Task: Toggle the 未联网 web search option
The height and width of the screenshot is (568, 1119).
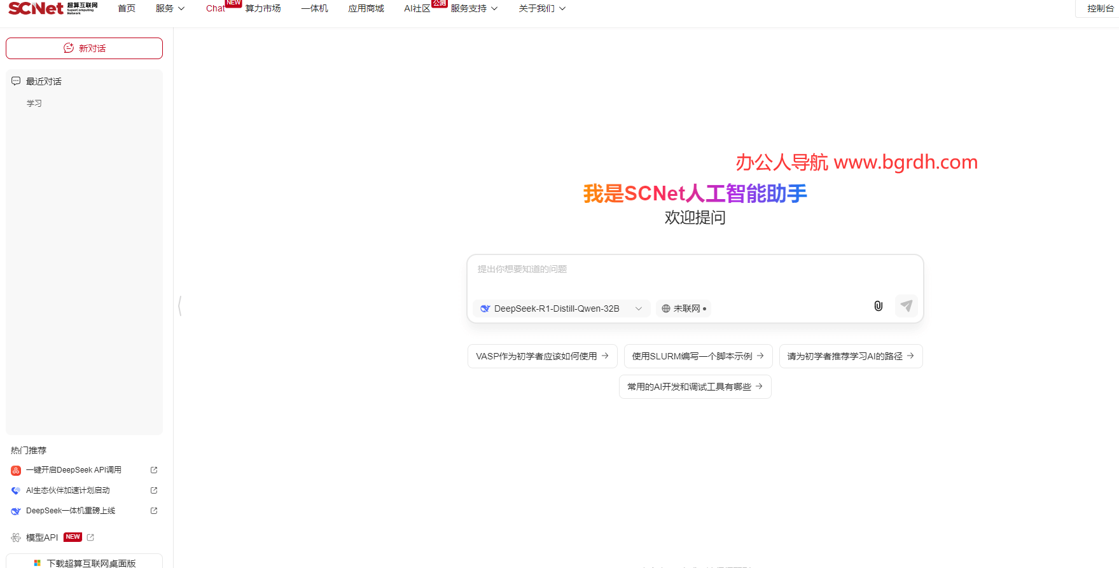Action: coord(684,308)
